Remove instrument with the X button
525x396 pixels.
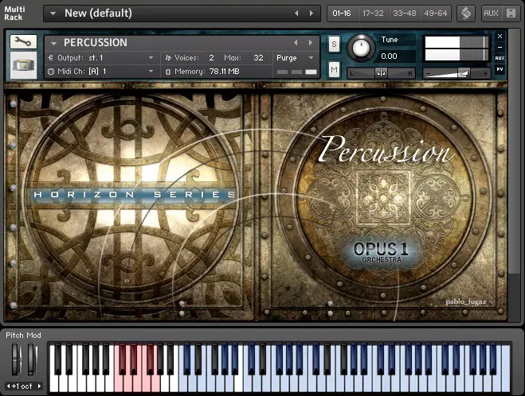[x=500, y=36]
